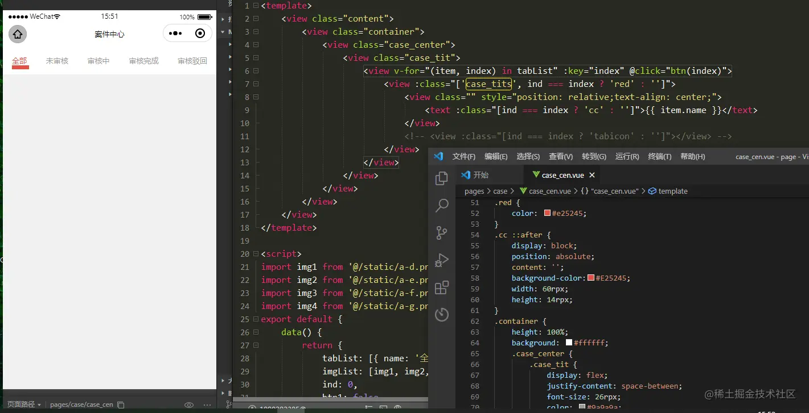Open the 运行(R) menu in VS Code
This screenshot has width=809, height=413.
click(627, 156)
